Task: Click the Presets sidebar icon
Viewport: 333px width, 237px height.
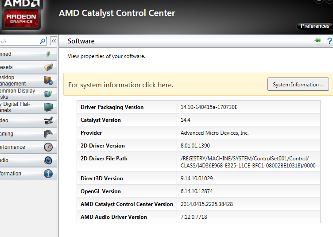Action: pos(48,67)
